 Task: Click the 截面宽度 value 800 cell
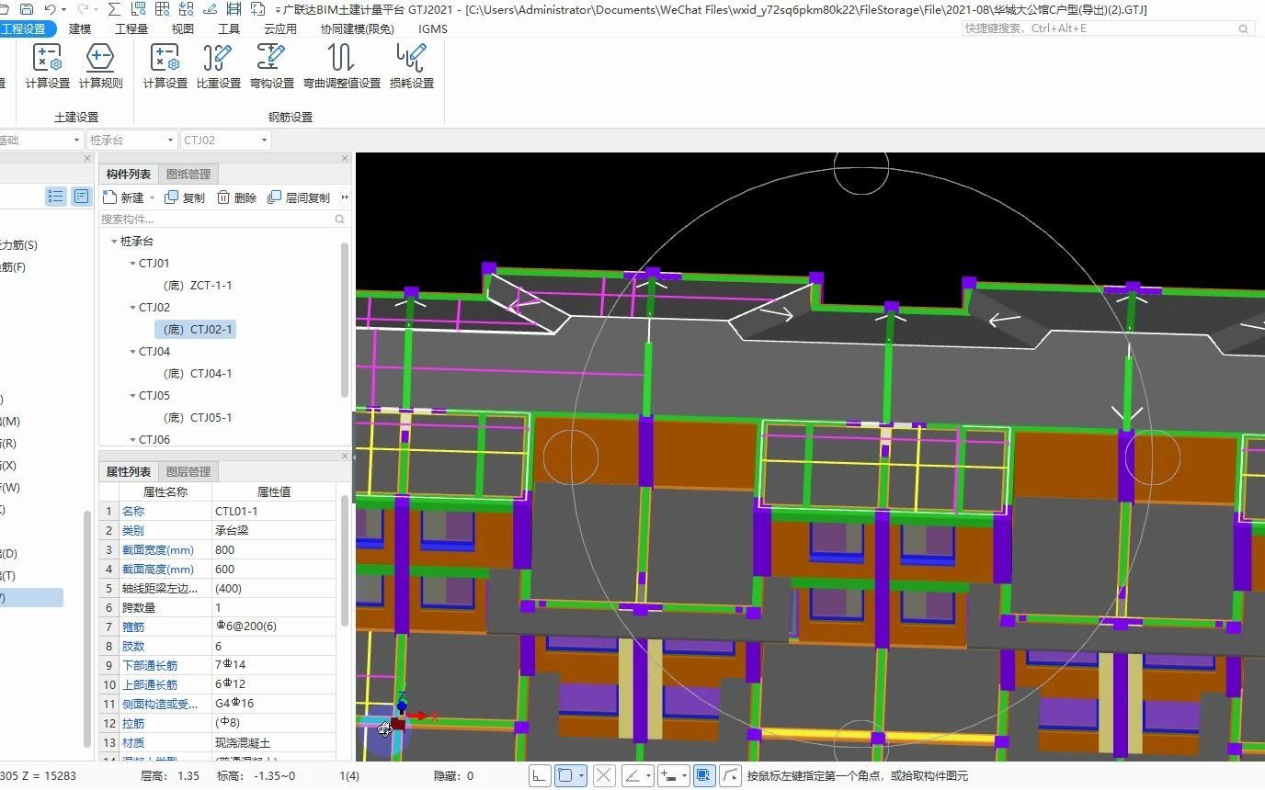coord(273,550)
